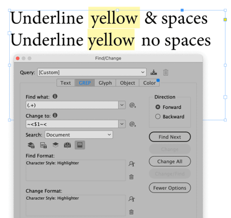Click the Delete Query trash icon
This screenshot has width=231, height=218.
click(x=166, y=73)
